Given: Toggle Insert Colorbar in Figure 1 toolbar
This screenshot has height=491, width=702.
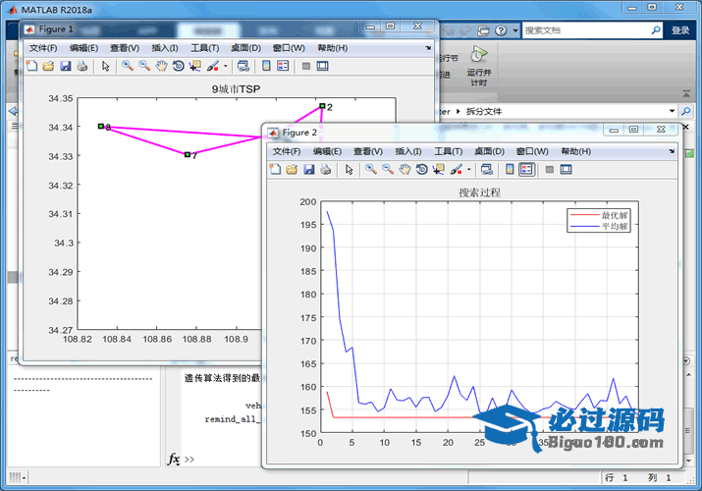Looking at the screenshot, I should point(265,67).
